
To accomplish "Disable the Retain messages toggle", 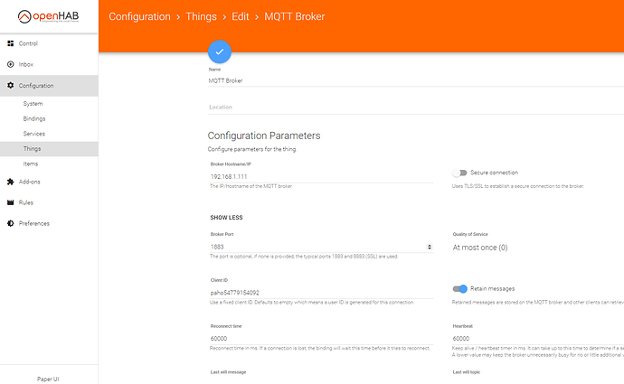I will click(x=460, y=289).
